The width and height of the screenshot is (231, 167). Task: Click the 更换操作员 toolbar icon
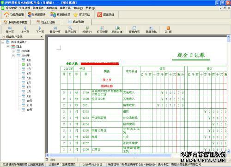53,15
